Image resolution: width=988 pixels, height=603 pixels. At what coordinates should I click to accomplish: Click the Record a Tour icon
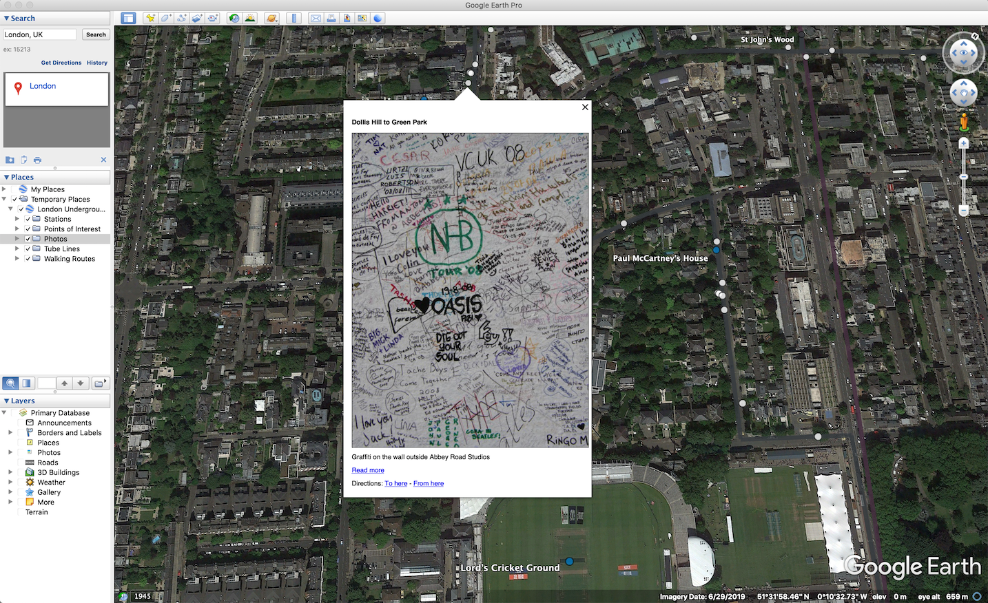[x=213, y=18]
